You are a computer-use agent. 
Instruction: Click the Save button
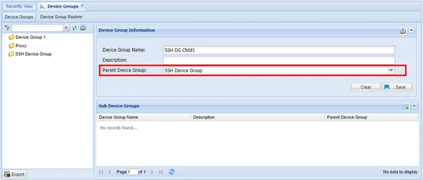397,87
